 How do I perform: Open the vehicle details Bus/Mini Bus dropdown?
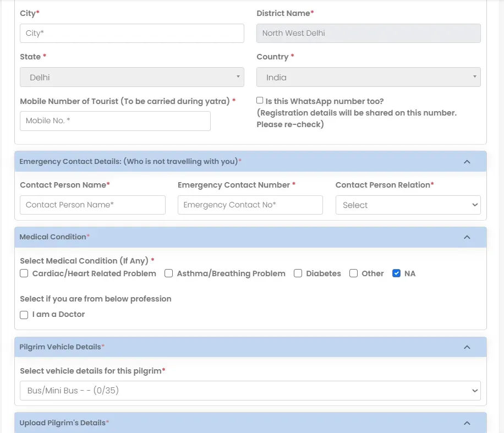pyautogui.click(x=250, y=391)
